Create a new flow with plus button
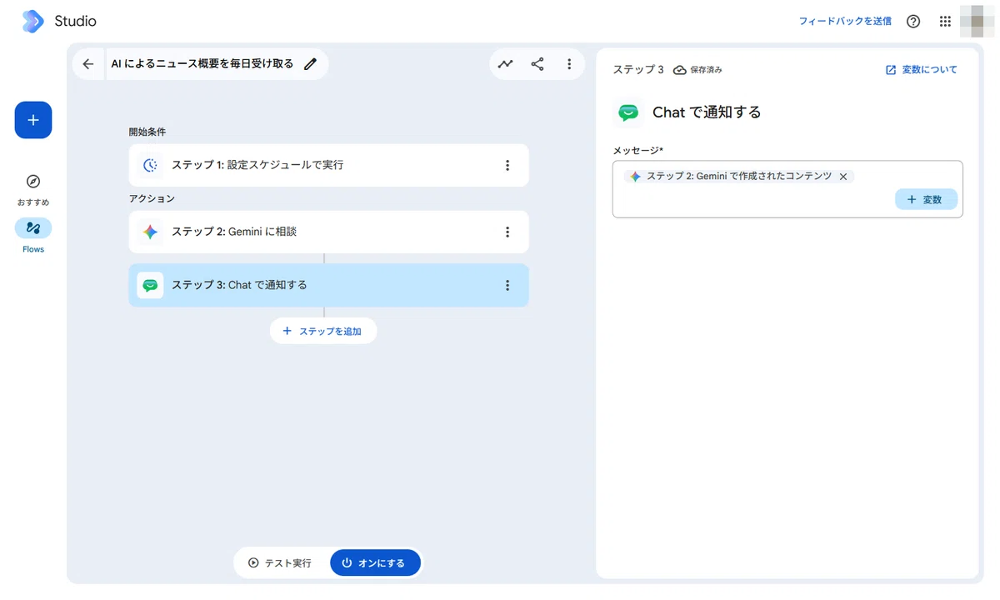 point(33,120)
